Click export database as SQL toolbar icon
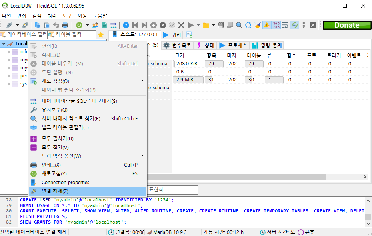The width and height of the screenshot is (372, 236). pyautogui.click(x=114, y=25)
